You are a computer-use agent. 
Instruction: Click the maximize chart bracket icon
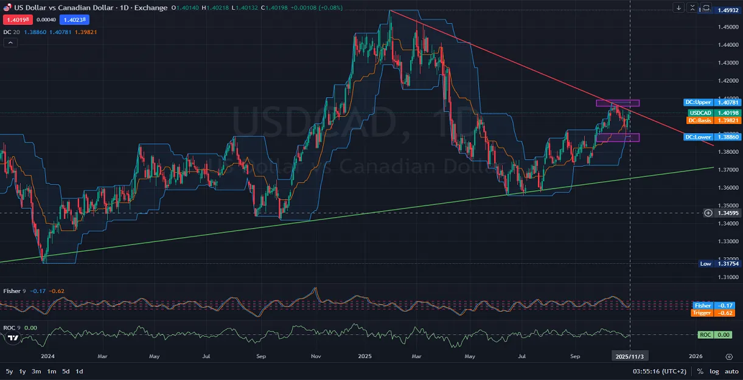tap(706, 8)
